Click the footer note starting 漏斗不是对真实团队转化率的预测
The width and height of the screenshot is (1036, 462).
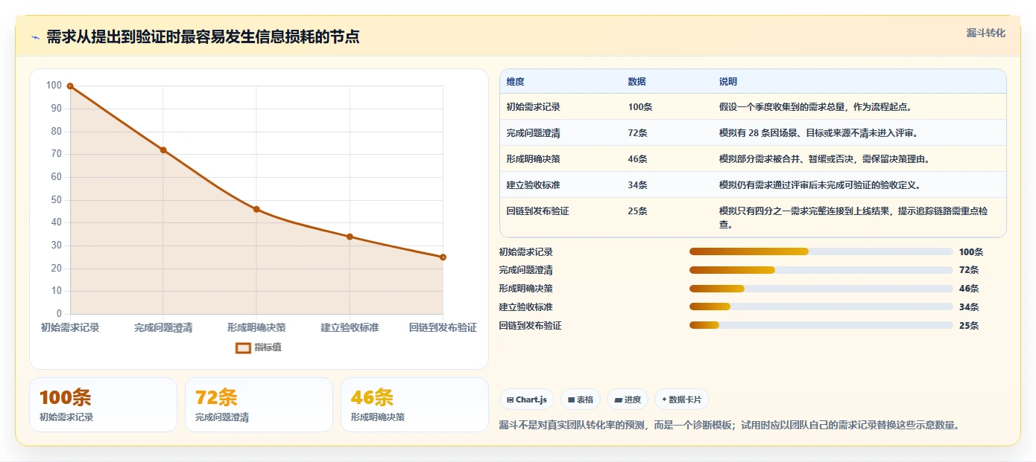[x=729, y=426]
